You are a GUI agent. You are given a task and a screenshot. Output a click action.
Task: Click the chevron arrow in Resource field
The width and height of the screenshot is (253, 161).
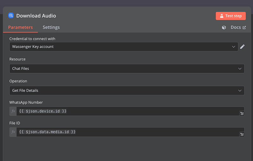(x=239, y=68)
